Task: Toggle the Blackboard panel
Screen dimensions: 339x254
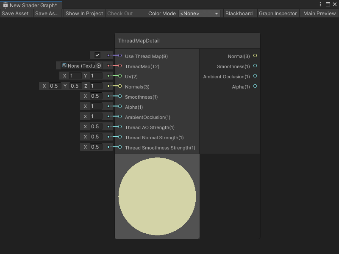Action: coord(239,13)
